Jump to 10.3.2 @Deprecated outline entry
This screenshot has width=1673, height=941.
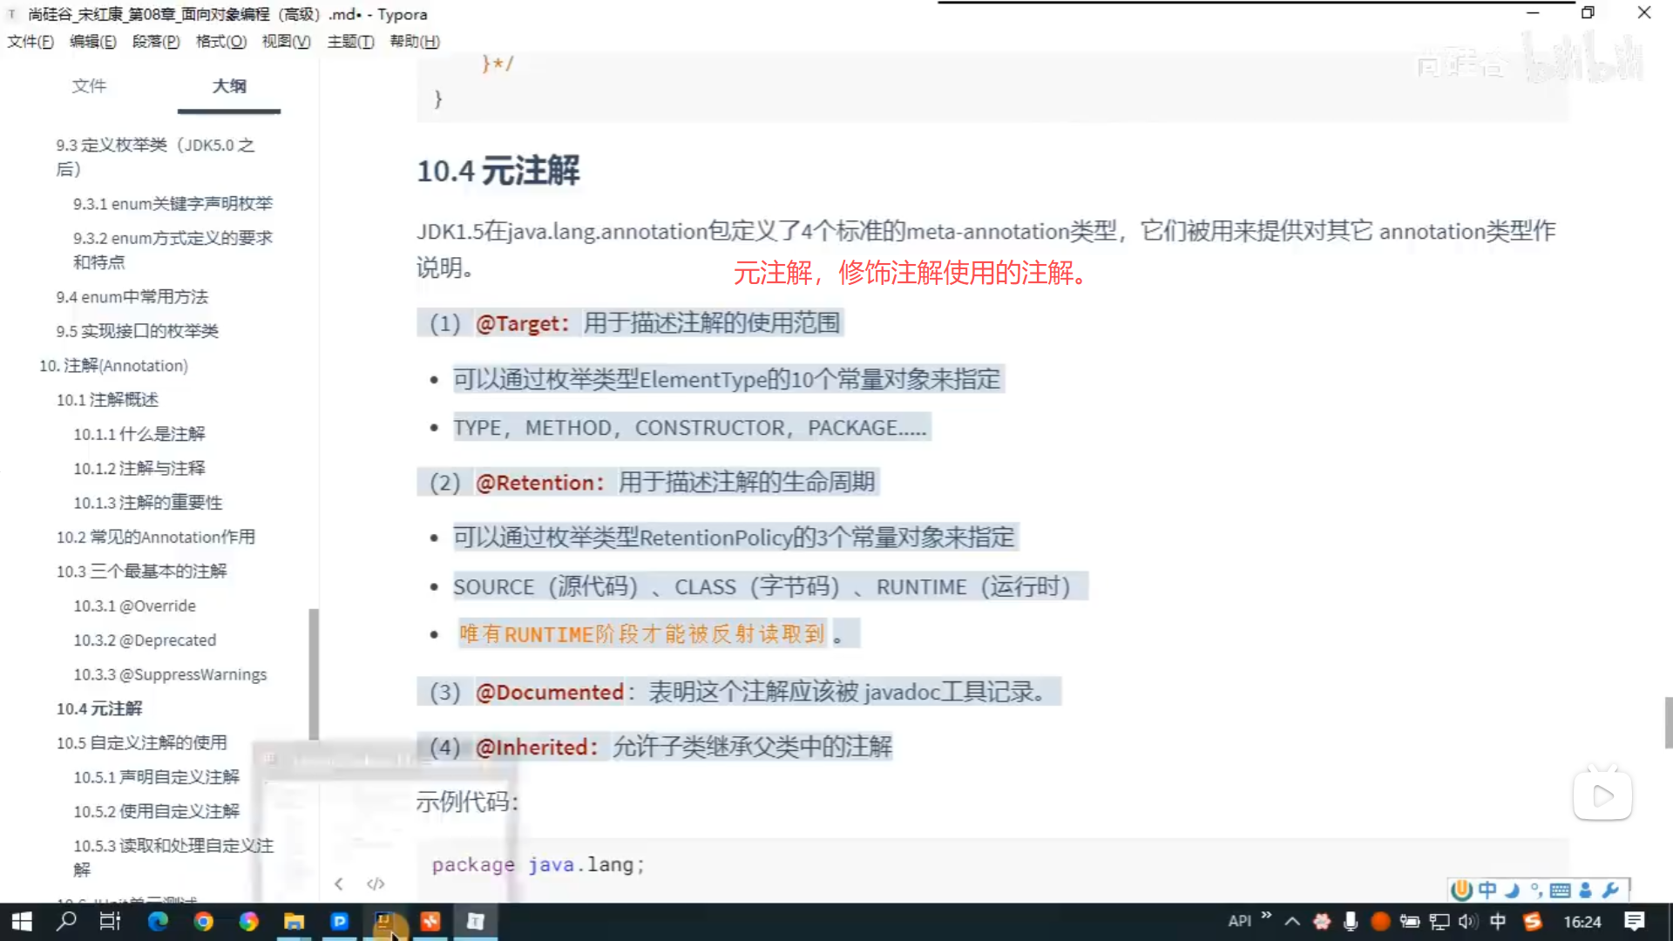145,640
